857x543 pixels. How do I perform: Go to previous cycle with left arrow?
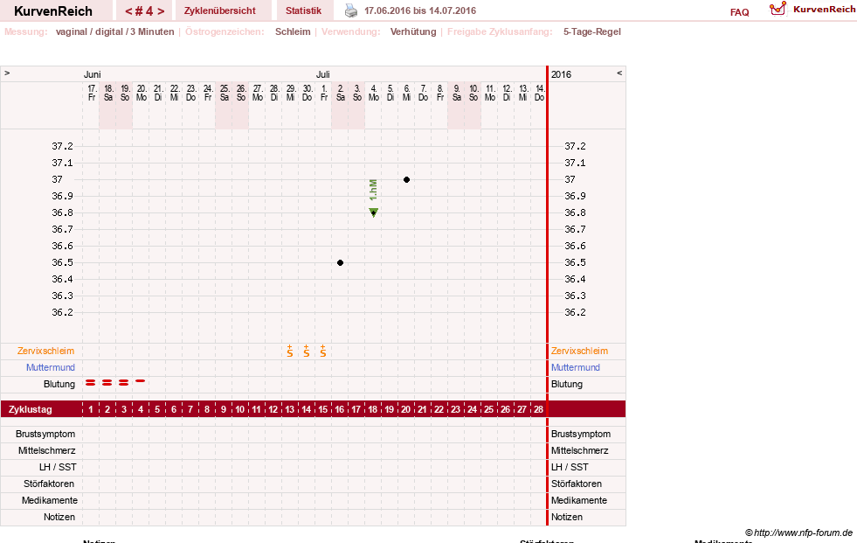(x=128, y=11)
